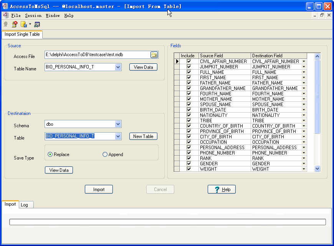Viewport: 334px width, 246px height.
Task: Uncheck Include for GENDER
Action: (189, 163)
